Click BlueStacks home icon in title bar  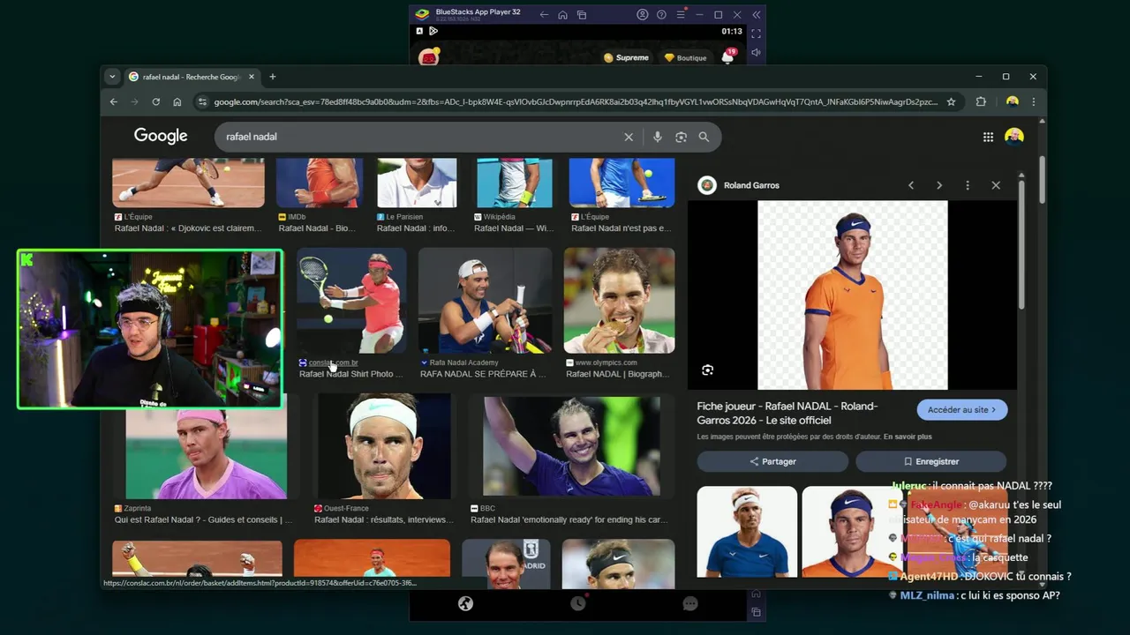(x=562, y=15)
